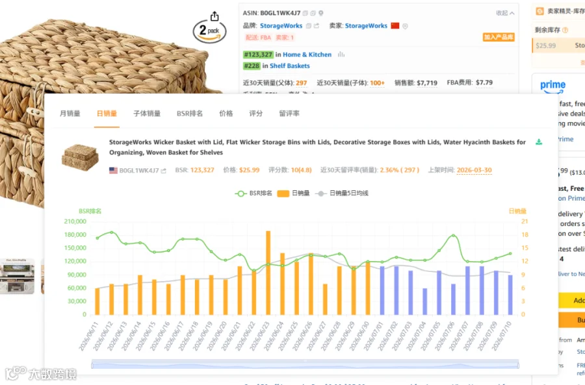Image resolution: width=585 pixels, height=385 pixels.
Task: Click the BSR value 123,327 in popup
Action: tap(202, 170)
